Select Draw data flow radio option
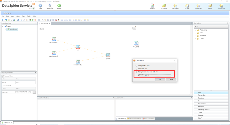 [136, 69]
